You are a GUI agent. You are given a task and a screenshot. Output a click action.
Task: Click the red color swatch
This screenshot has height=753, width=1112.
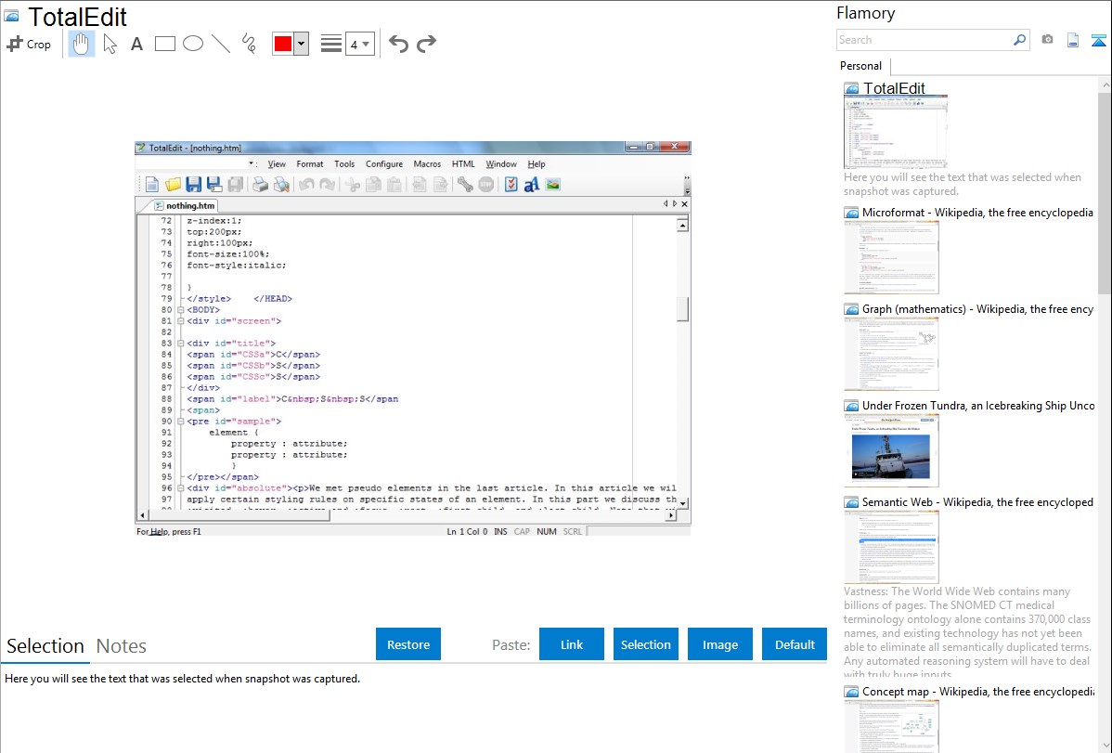pyautogui.click(x=283, y=44)
